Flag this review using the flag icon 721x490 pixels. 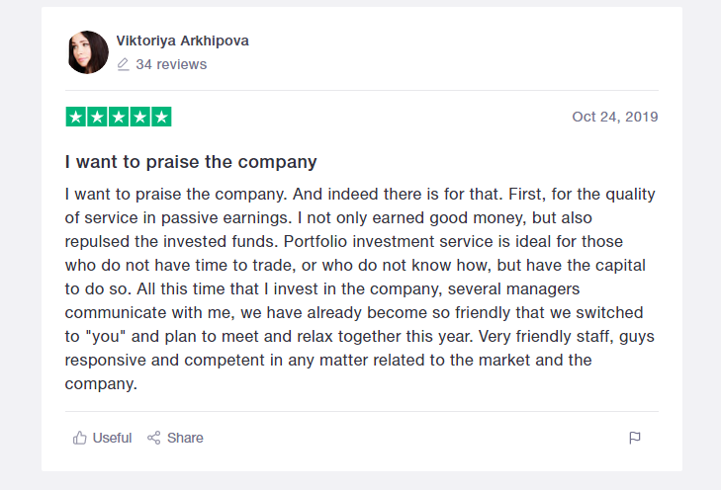click(635, 438)
